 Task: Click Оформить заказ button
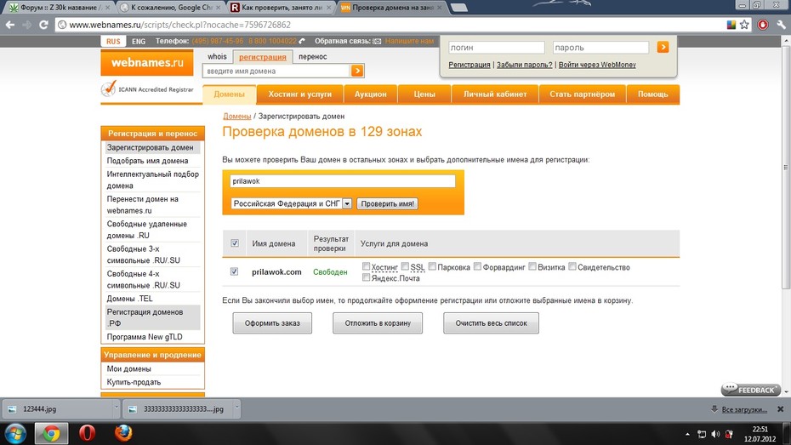tap(272, 323)
